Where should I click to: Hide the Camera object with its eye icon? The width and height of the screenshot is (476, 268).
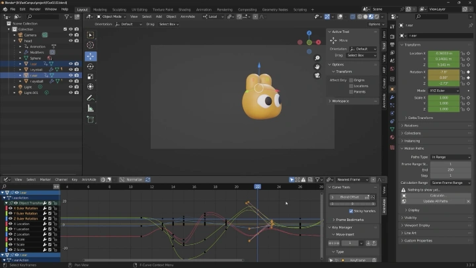pos(71,35)
